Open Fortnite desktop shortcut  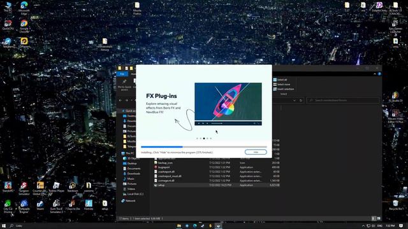[x=89, y=205]
